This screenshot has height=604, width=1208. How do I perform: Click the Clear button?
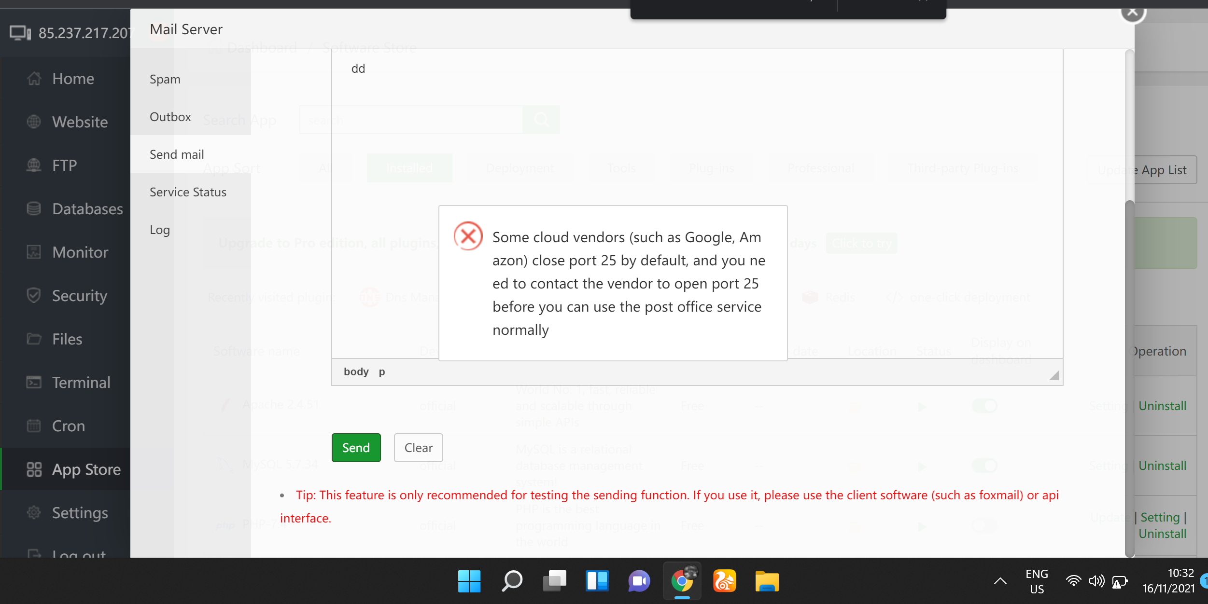point(418,448)
